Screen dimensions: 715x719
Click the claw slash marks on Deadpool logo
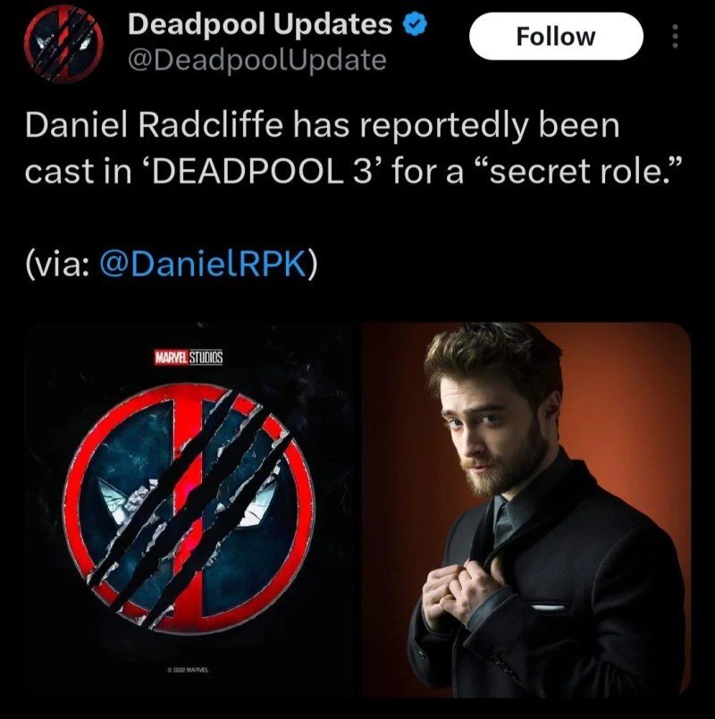191,507
